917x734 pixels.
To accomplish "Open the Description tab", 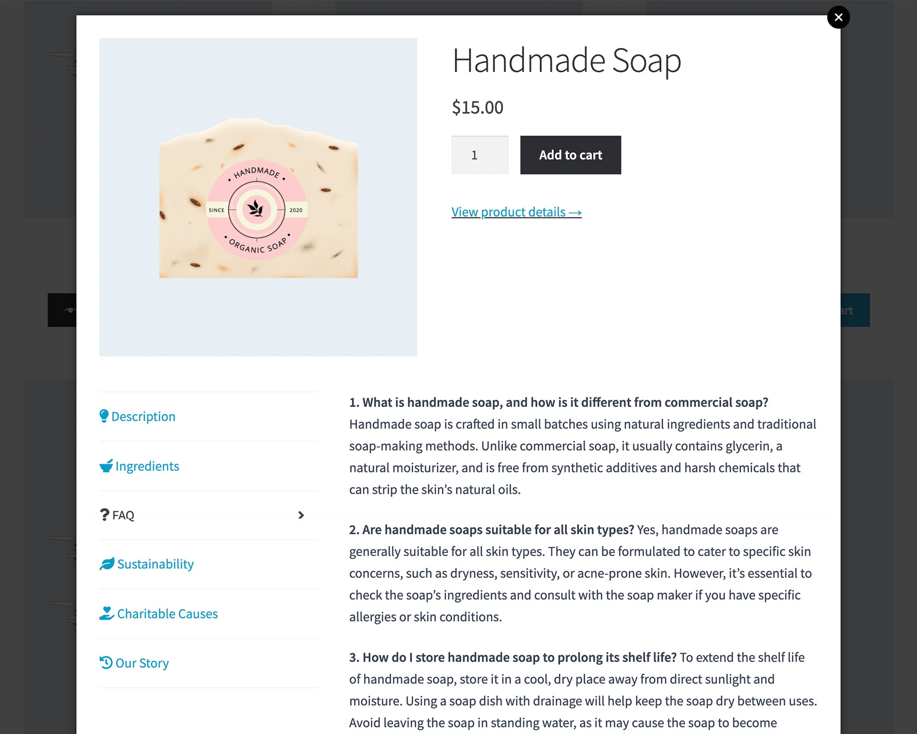I will tap(208, 417).
